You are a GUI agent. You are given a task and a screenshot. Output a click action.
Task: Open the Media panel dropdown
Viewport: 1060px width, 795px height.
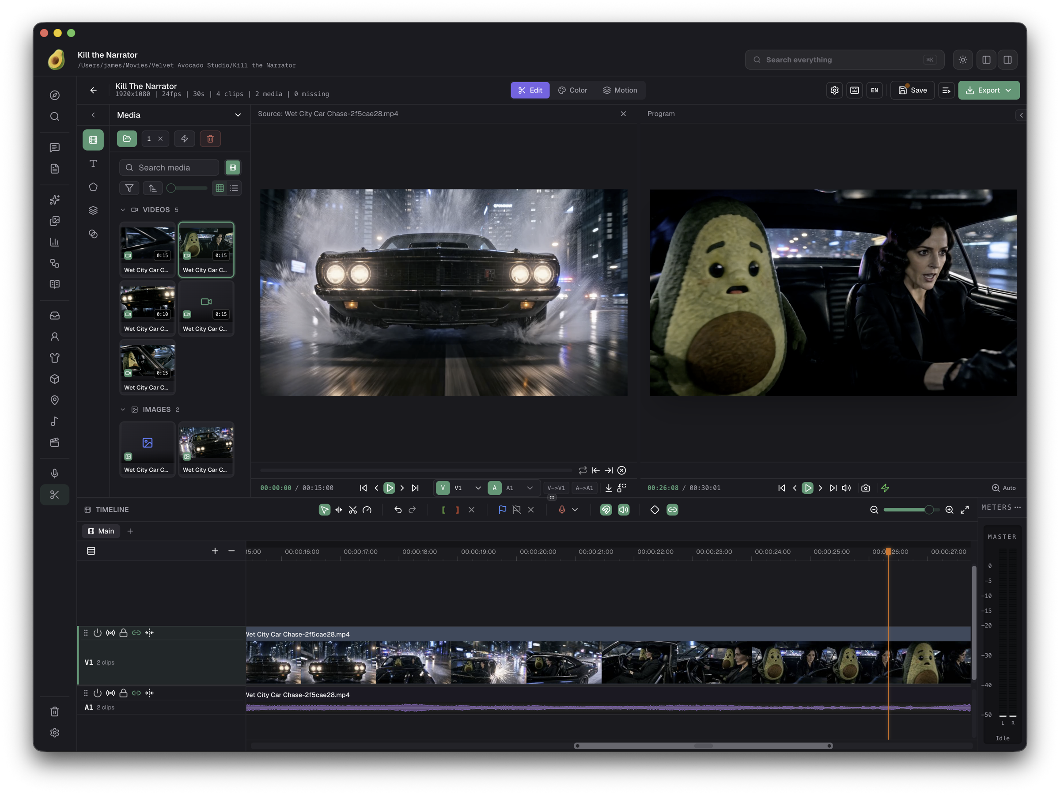(238, 115)
